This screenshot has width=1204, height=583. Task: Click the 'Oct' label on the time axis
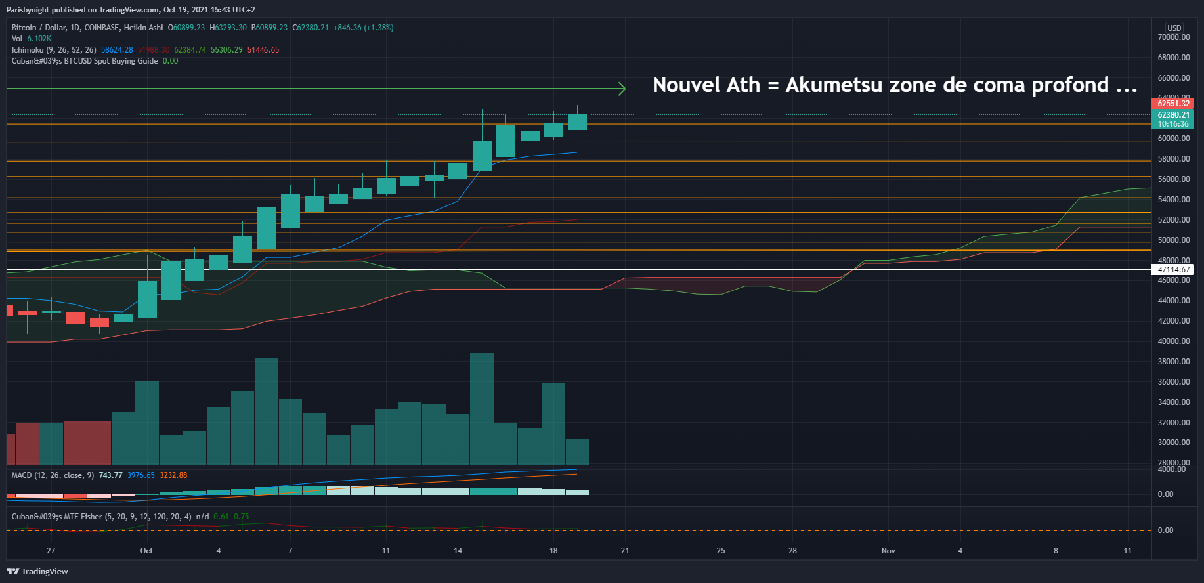click(x=146, y=551)
